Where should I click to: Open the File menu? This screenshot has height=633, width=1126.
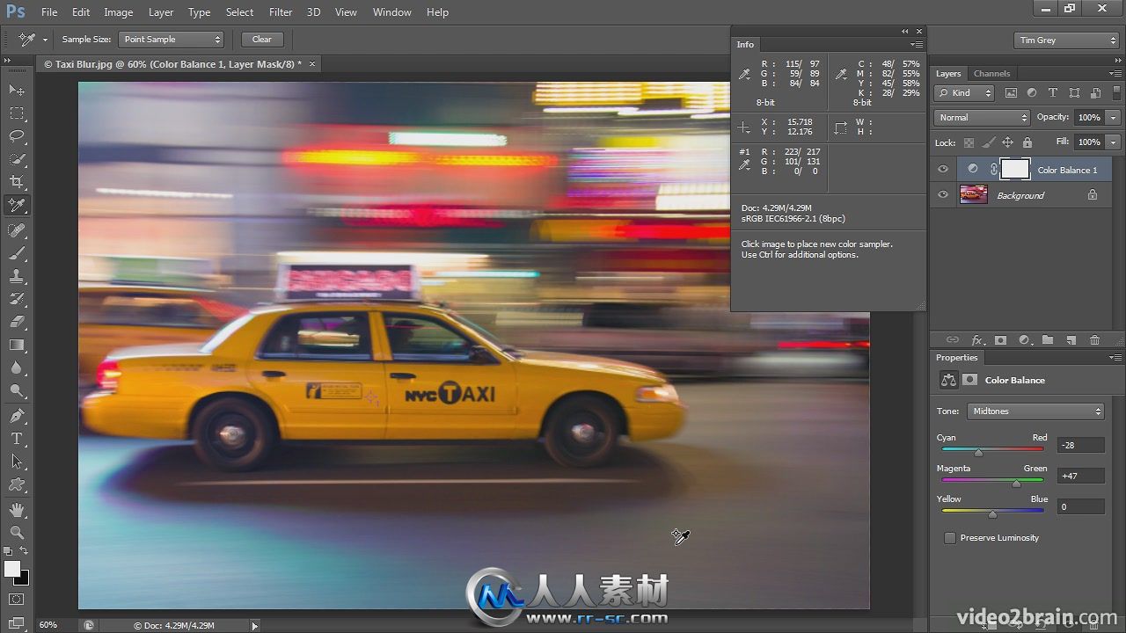49,12
